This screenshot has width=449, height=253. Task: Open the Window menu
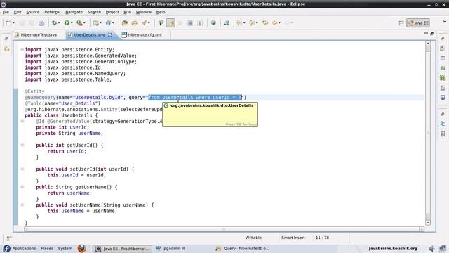pos(143,12)
